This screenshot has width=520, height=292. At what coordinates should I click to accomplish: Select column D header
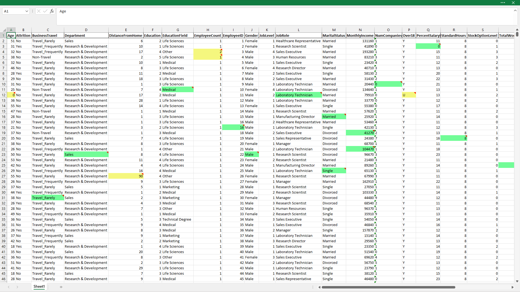click(x=86, y=30)
